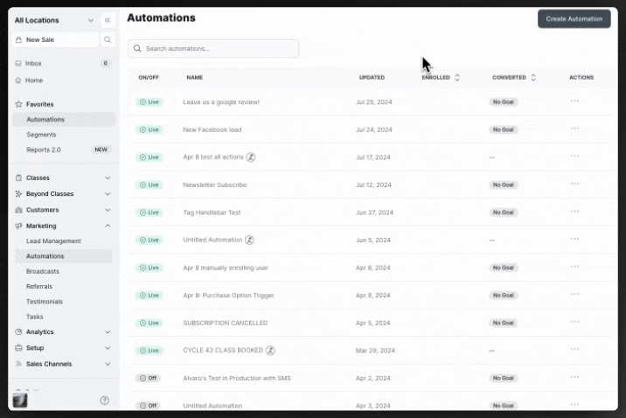Open Tasks under Marketing
Viewport: 626px width, 418px height.
tap(35, 317)
